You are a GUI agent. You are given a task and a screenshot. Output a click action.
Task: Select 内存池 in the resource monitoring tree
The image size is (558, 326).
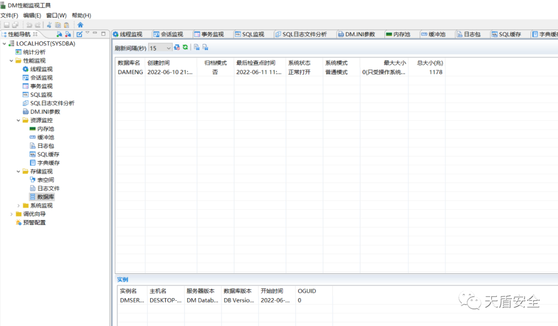point(45,129)
